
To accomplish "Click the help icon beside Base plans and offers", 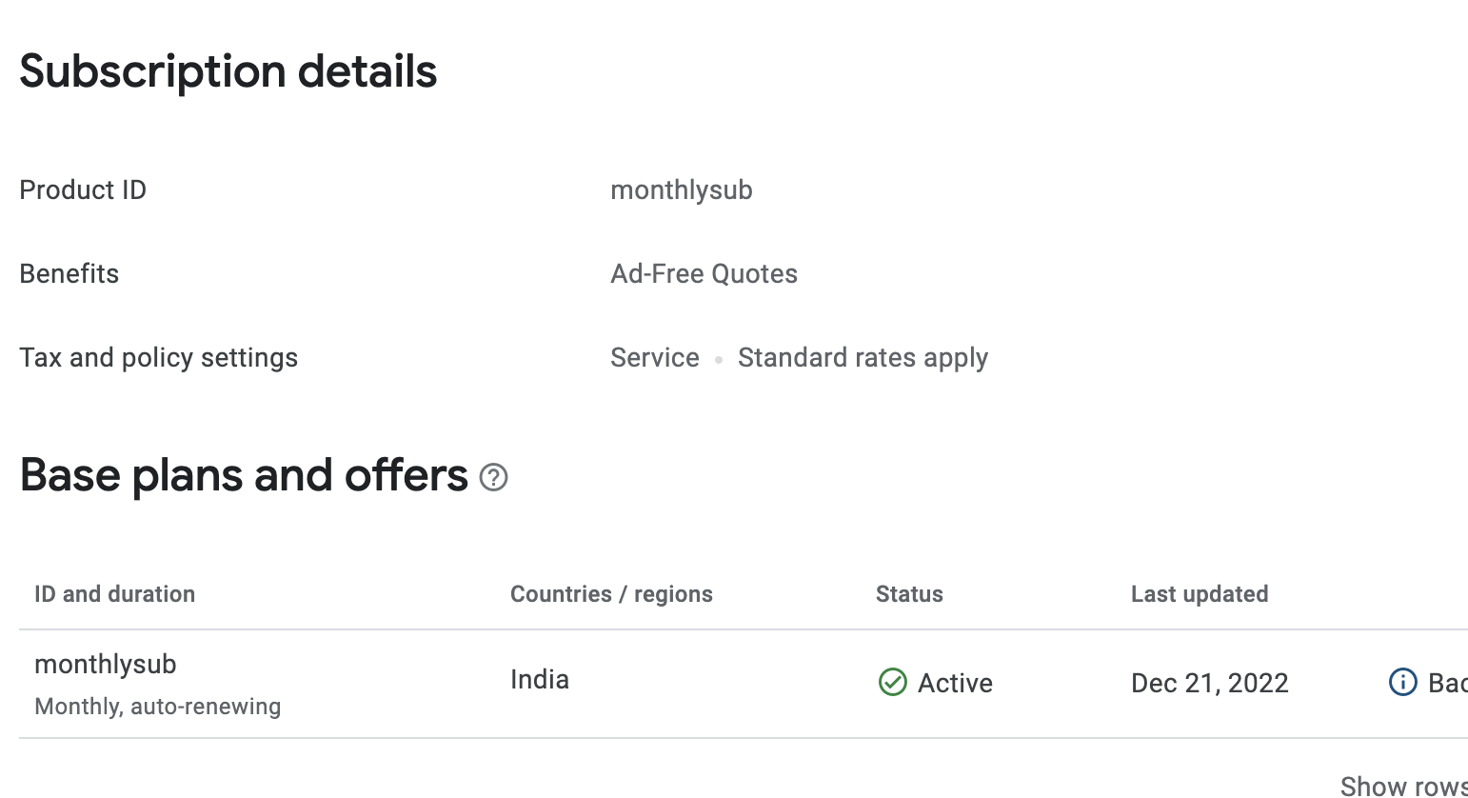I will pyautogui.click(x=493, y=477).
